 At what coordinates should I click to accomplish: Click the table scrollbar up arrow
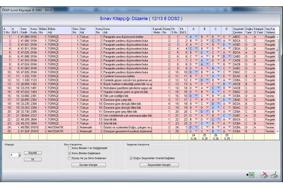click(x=277, y=37)
